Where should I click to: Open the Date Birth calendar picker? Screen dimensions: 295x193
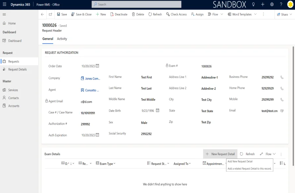pyautogui.click(x=158, y=110)
